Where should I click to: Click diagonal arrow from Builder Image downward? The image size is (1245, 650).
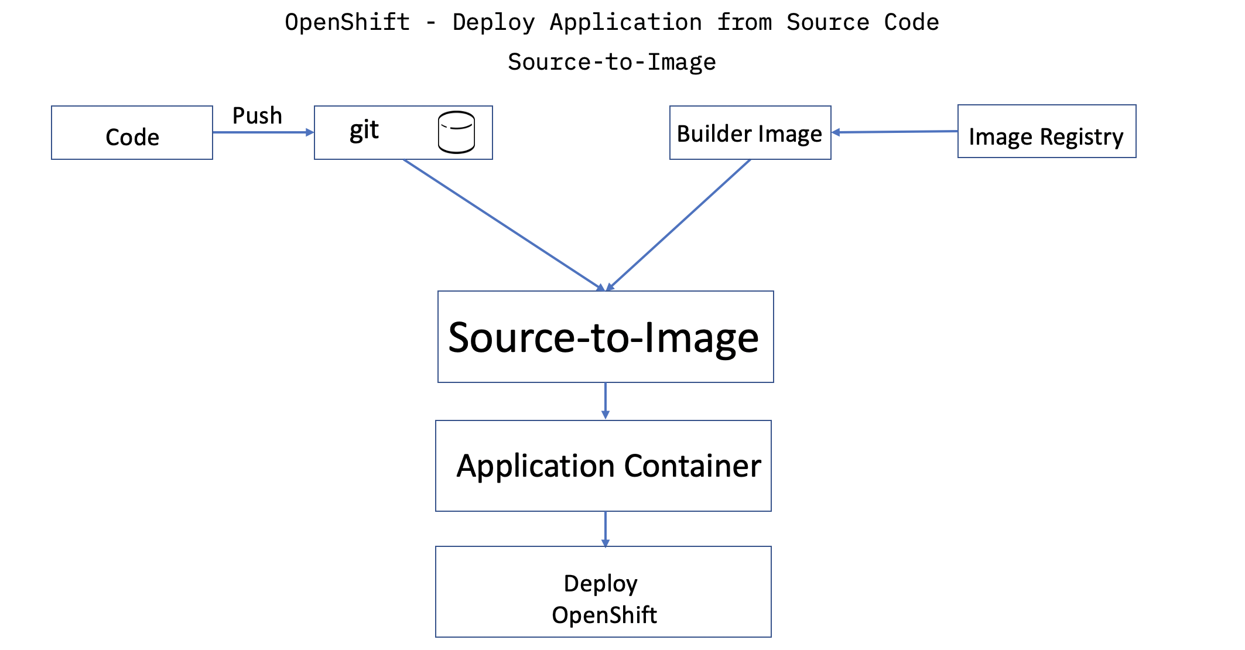tap(679, 224)
